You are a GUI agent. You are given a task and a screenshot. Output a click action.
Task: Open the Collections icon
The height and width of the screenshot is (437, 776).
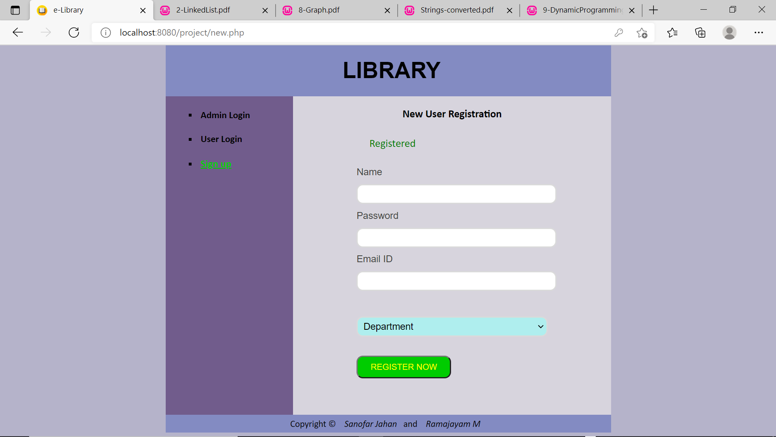[x=700, y=32]
